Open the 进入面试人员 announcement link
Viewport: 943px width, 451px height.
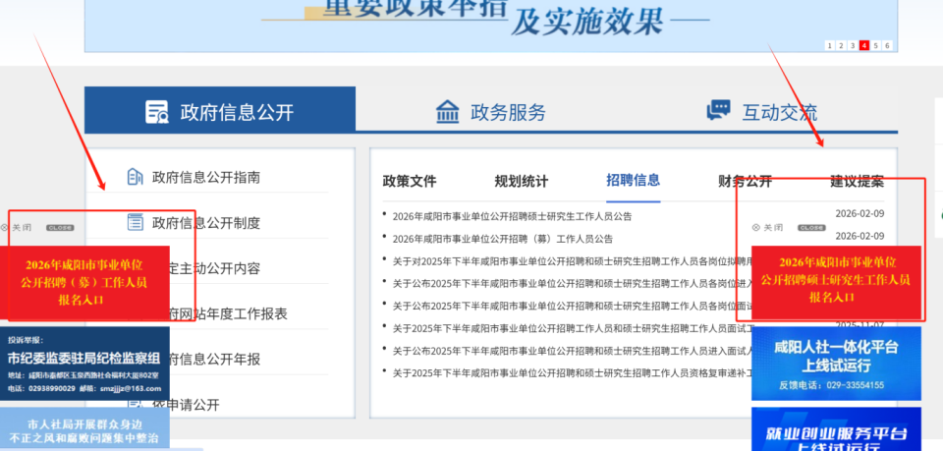pyautogui.click(x=572, y=351)
